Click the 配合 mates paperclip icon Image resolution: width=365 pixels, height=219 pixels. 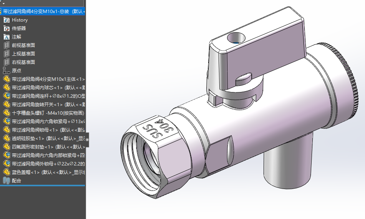coord(6,181)
